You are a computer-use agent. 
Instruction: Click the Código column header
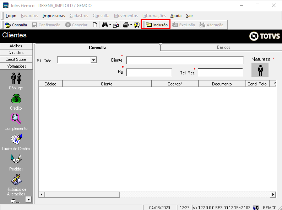point(50,84)
